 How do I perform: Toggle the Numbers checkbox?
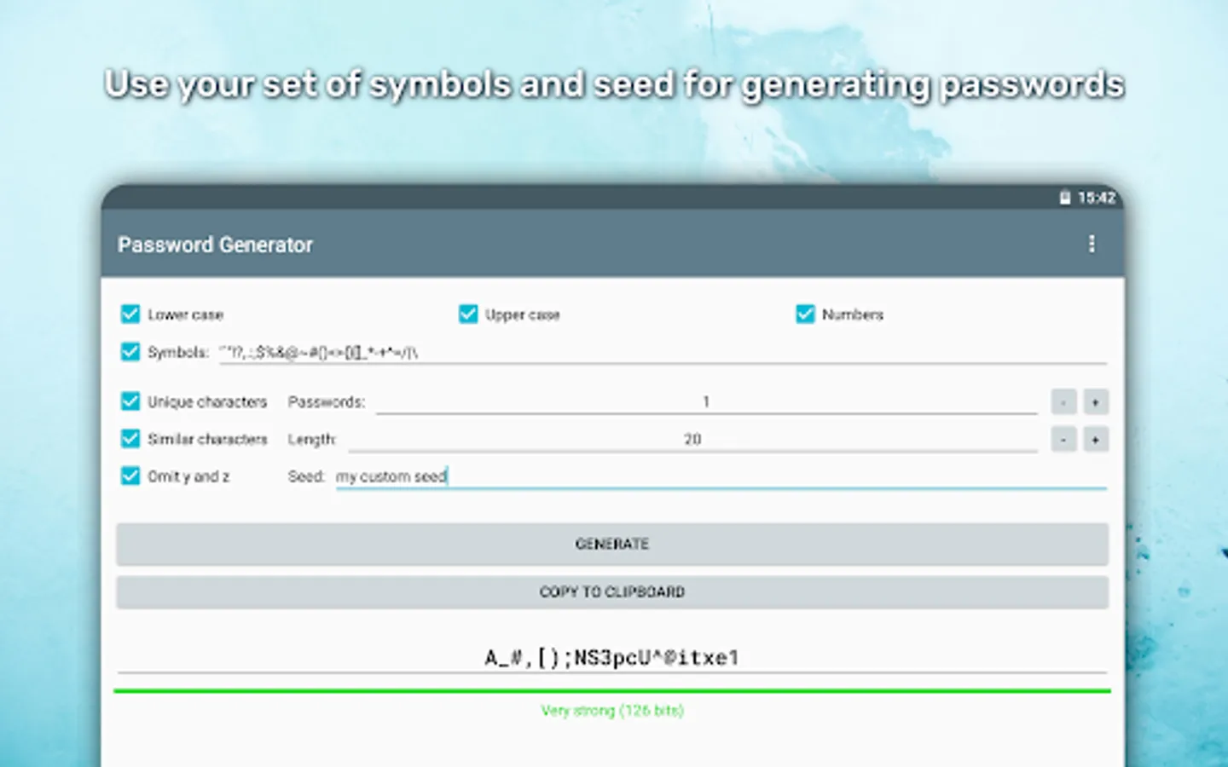pos(805,314)
